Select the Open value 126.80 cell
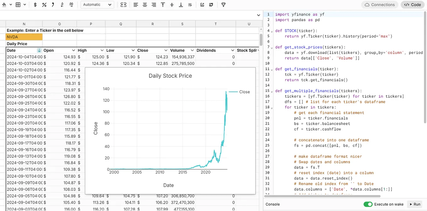Viewport: 427px width, 211px height. tap(59, 97)
